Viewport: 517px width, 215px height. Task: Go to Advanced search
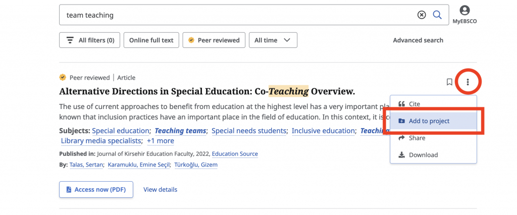[418, 40]
